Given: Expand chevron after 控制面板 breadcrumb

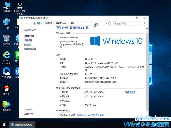Looking at the screenshot, I should click(54, 23).
